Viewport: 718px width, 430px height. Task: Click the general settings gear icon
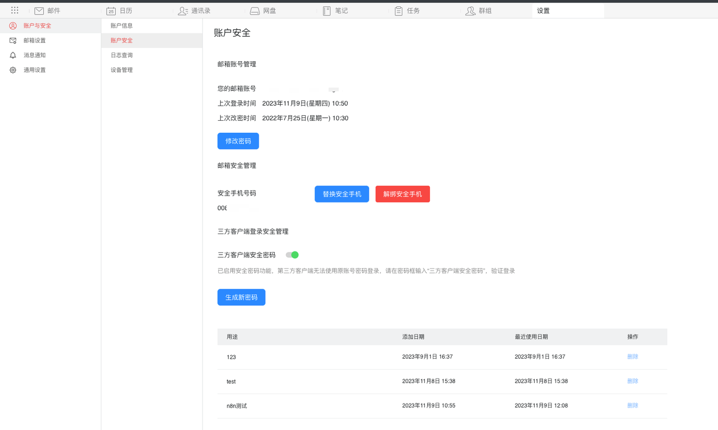pos(13,70)
